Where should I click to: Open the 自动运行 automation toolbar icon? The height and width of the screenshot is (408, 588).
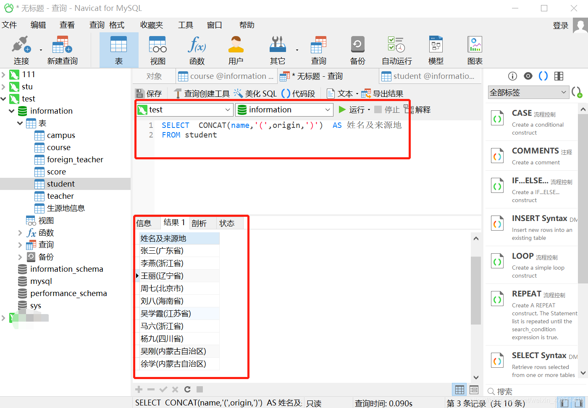click(396, 50)
